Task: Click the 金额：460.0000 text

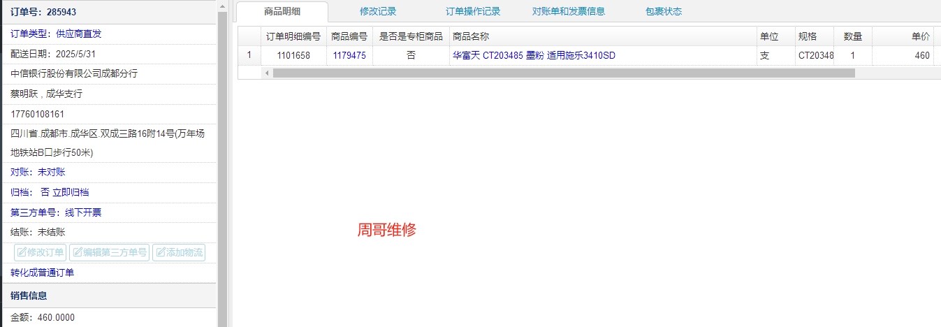Action: [x=43, y=317]
